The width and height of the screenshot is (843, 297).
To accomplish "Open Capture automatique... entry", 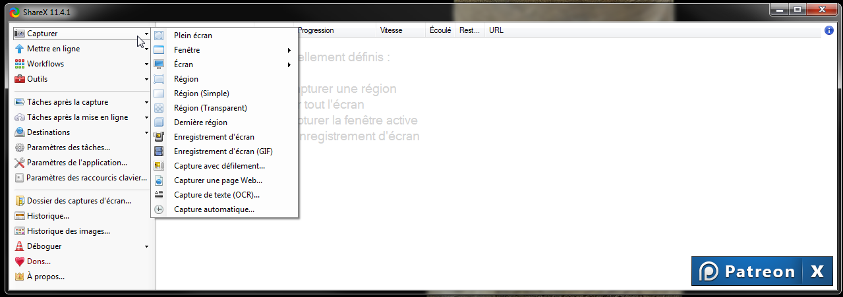I will tap(224, 209).
